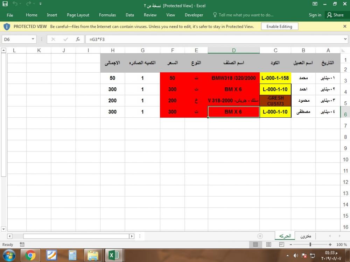This screenshot has width=350, height=262.
Task: Click the Insert Function fx icon
Action: click(x=78, y=39)
